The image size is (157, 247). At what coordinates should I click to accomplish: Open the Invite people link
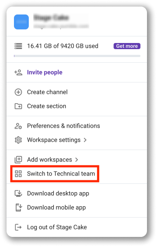point(44,72)
